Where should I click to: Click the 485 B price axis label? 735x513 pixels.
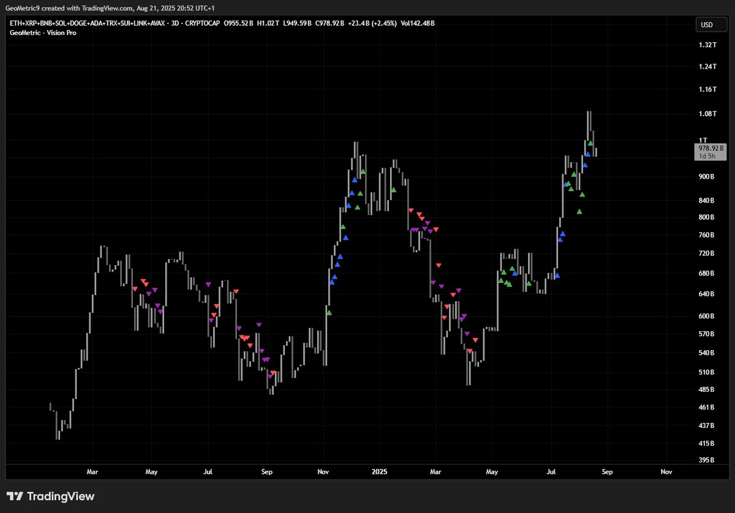coord(707,389)
